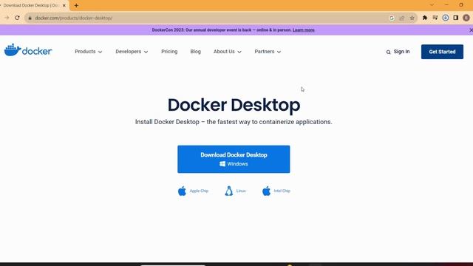Expand the About Us menu
473x266 pixels.
(x=228, y=52)
